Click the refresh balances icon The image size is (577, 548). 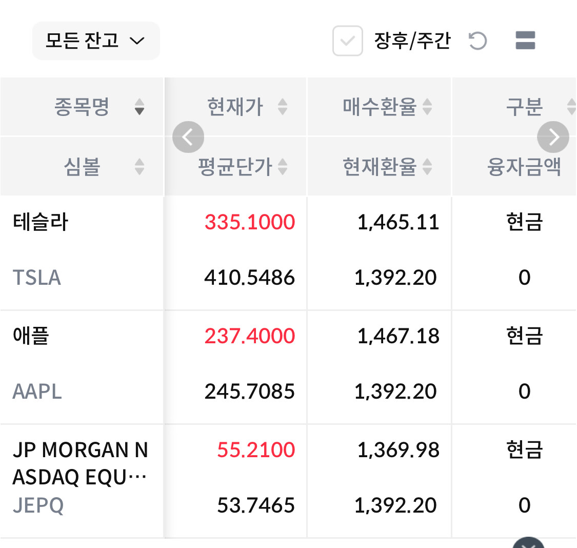coord(477,41)
